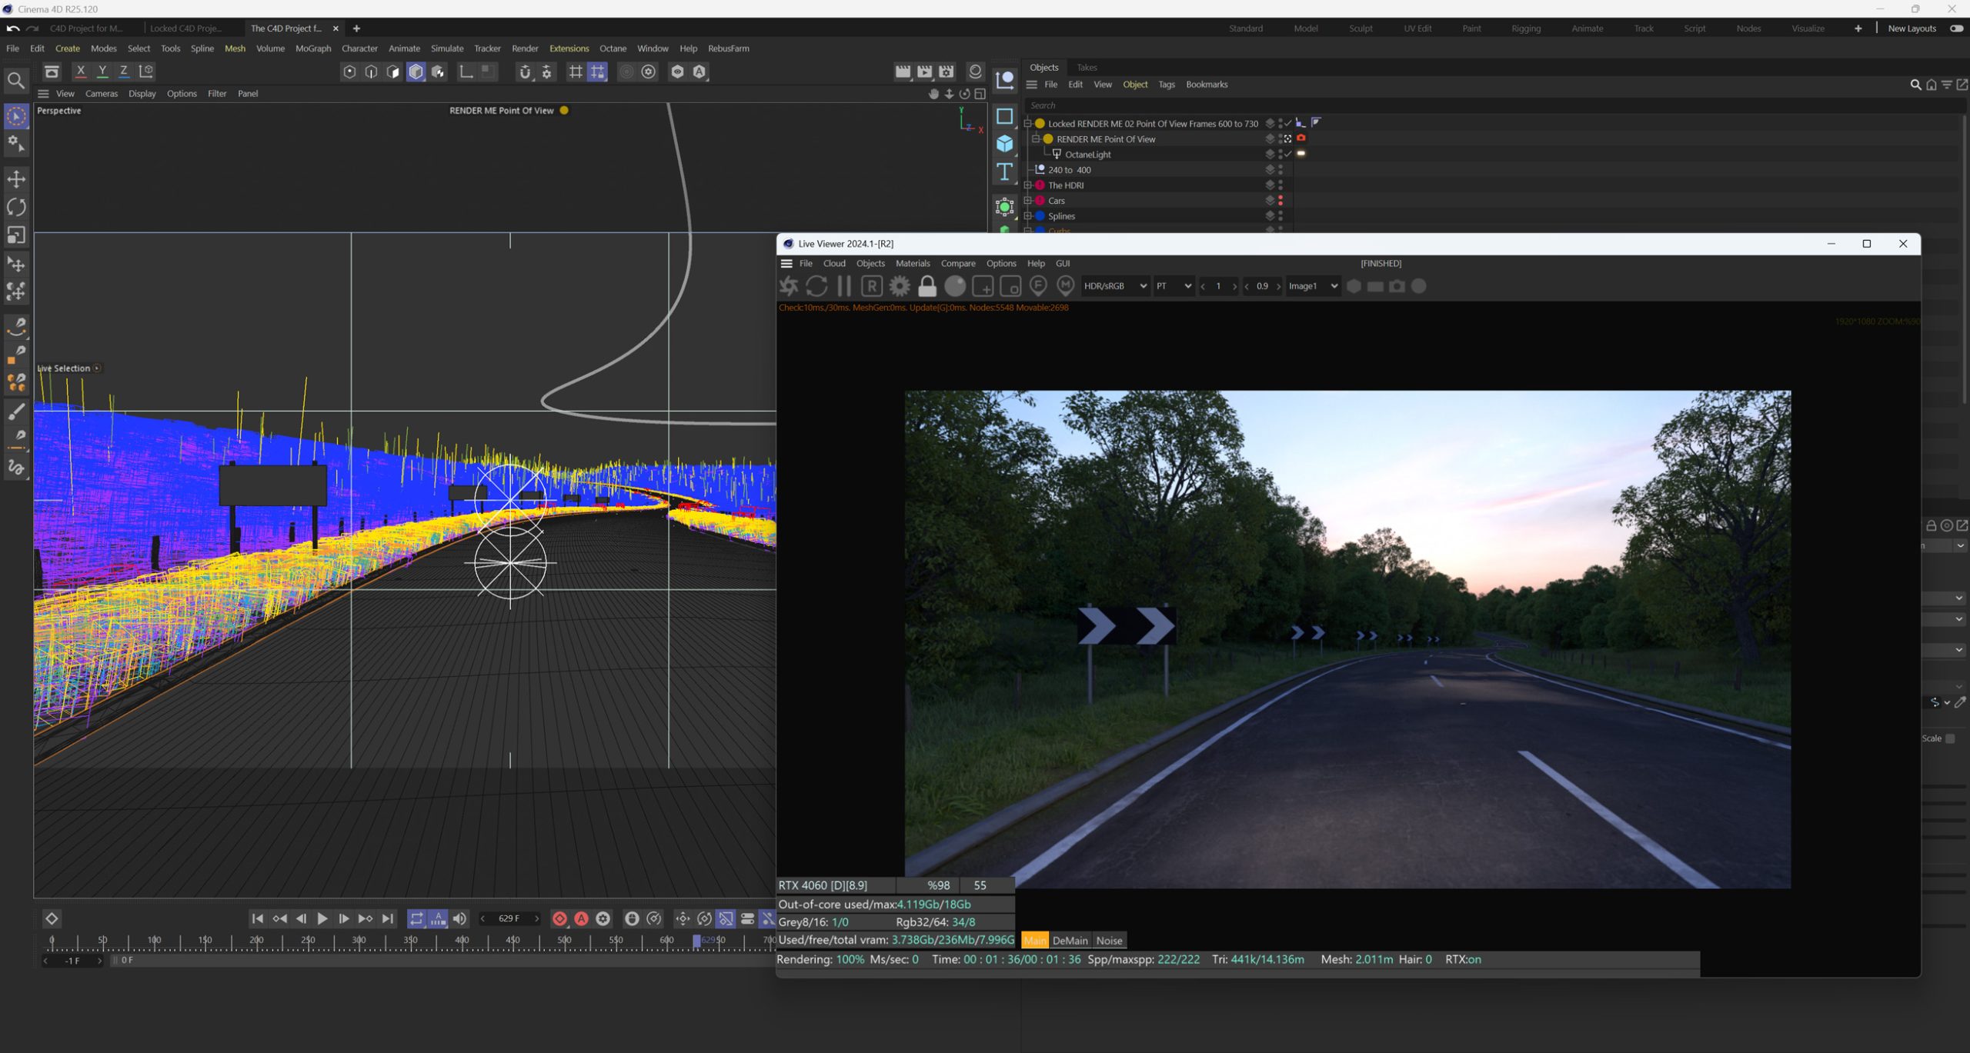
Task: Toggle visibility dots of Cars object
Action: coord(1280,200)
